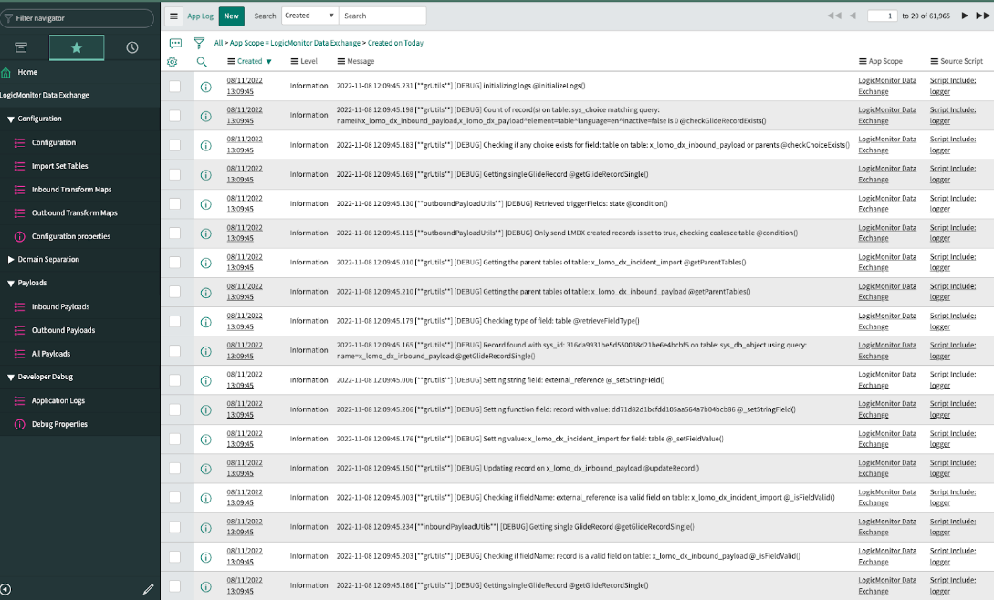Select the checkbox on the first log row
Viewport: 994px width, 600px height.
[x=177, y=86]
